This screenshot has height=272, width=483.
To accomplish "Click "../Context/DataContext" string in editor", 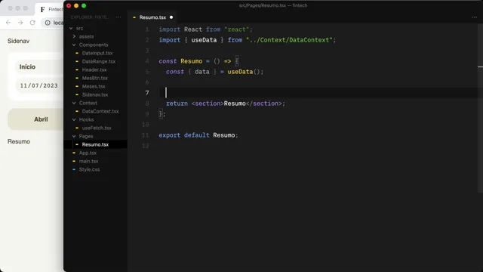I will [289, 40].
